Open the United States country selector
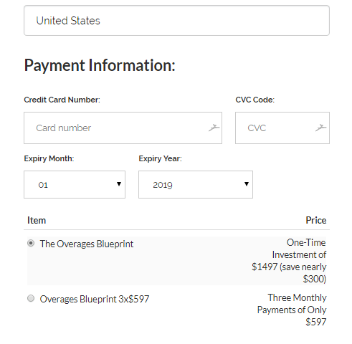The width and height of the screenshot is (352, 344). coord(176,21)
